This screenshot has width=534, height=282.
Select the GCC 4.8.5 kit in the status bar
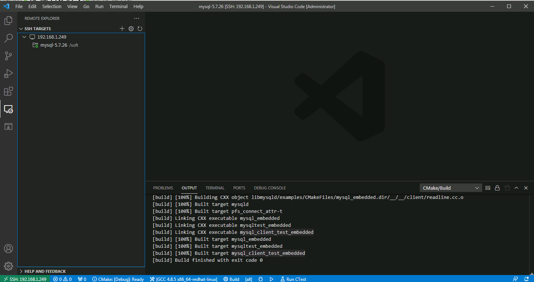(184, 279)
